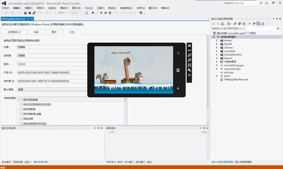Expand the CocosDenshion folder node

(x=217, y=54)
